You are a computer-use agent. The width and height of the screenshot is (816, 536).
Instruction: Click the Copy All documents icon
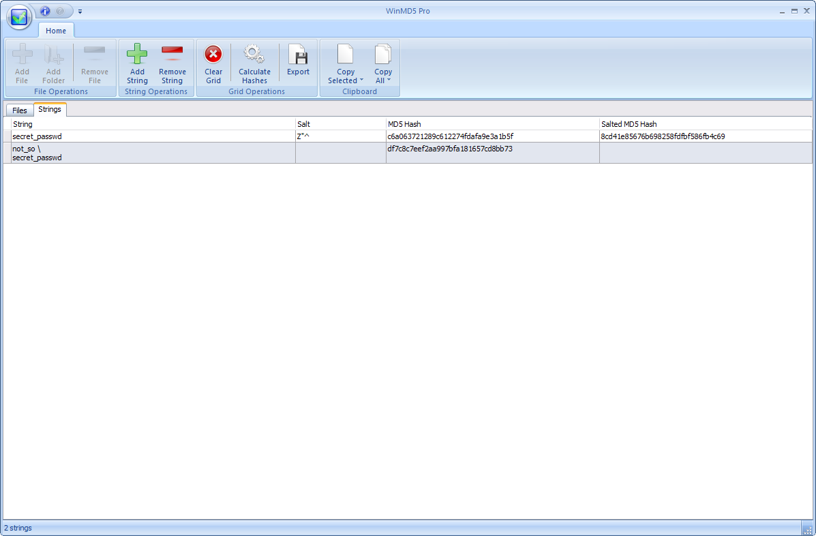[x=383, y=54]
